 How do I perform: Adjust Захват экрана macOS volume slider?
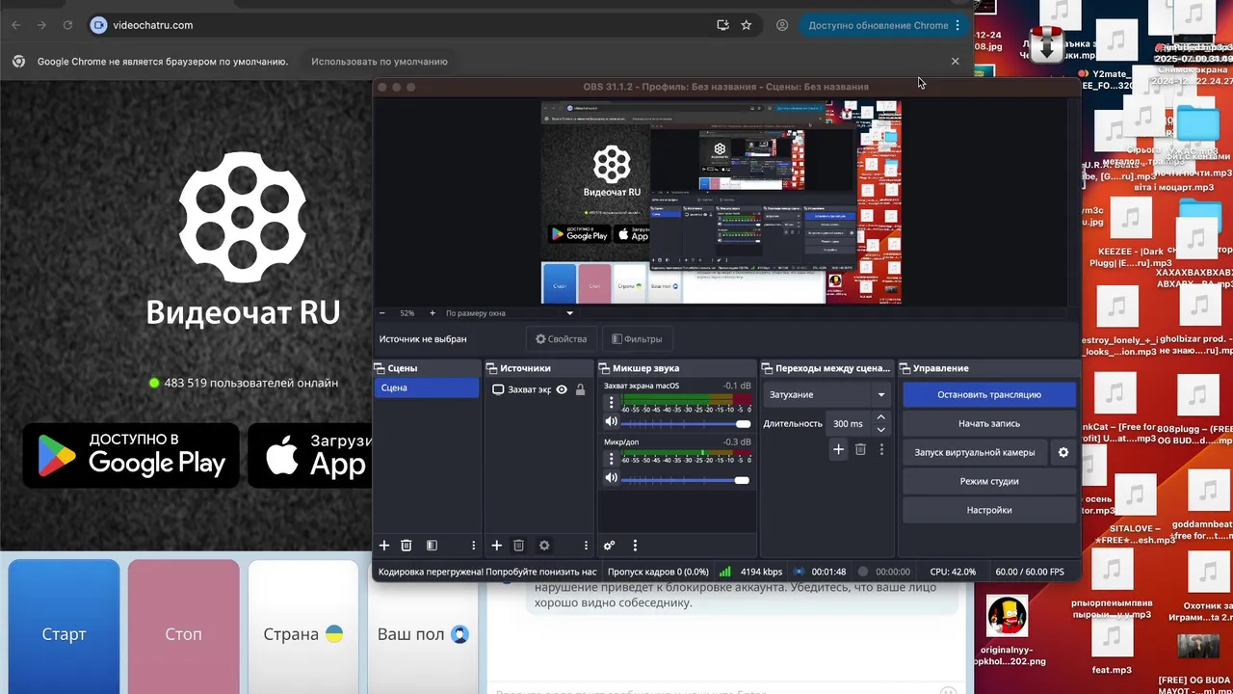(686, 424)
